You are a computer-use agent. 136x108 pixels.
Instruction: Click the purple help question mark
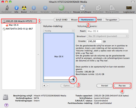(x=6, y=105)
